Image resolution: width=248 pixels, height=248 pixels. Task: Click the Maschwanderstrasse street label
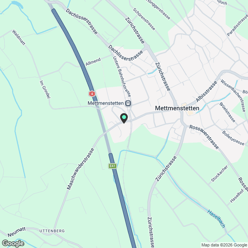coord(80,169)
